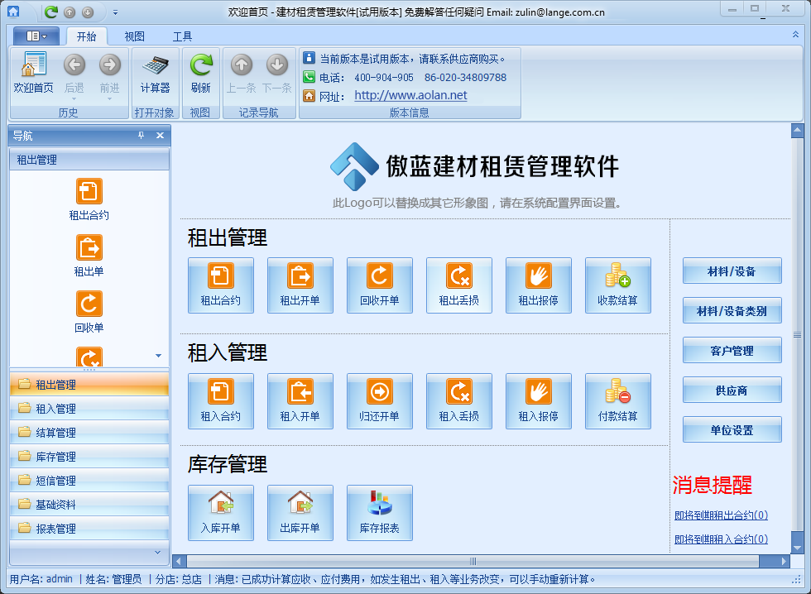
Task: Select the 归还开单 return order icon
Action: (380, 401)
